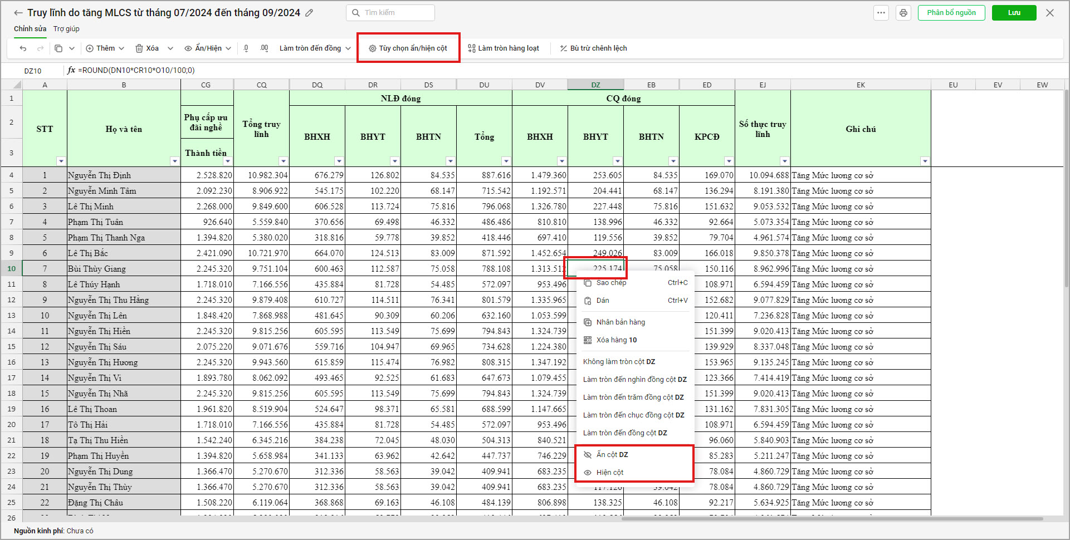Screen dimensions: 1070x540
Task: Increase decimal places with the .00 icon
Action: click(264, 48)
